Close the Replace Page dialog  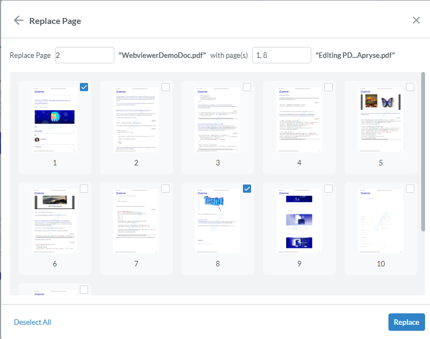click(416, 20)
